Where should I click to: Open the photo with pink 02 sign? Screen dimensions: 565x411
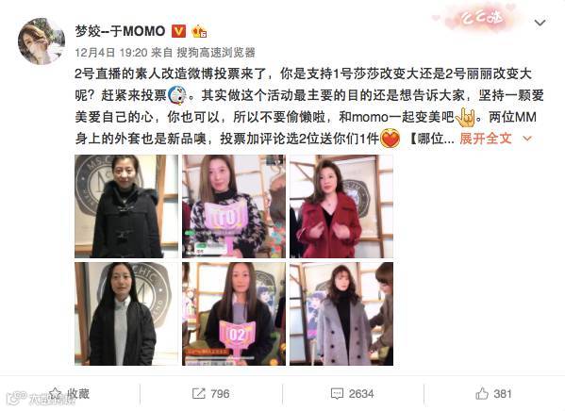[234, 314]
